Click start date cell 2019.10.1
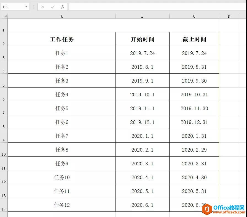 pyautogui.click(x=143, y=94)
